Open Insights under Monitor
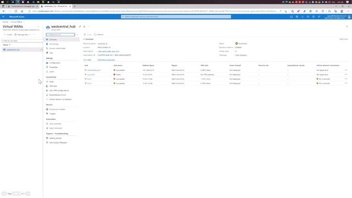This screenshot has height=198, width=352. pos(53,114)
